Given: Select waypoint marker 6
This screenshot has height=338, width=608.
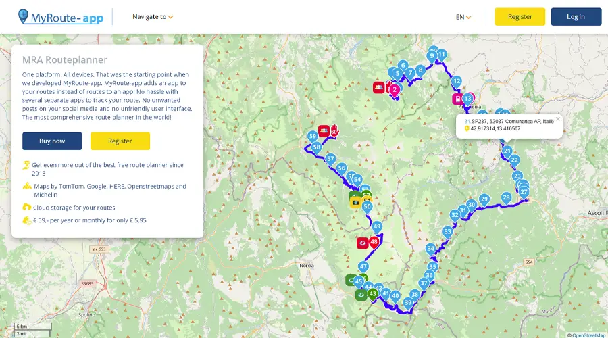Looking at the screenshot, I should click(403, 66).
